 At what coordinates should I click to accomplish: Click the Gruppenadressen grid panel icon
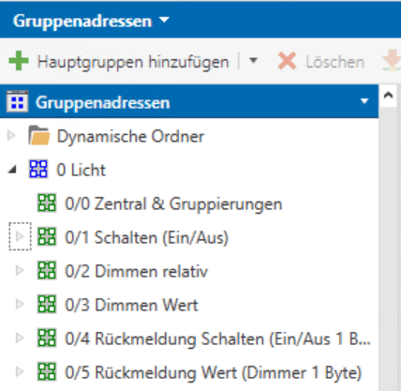[x=17, y=102]
